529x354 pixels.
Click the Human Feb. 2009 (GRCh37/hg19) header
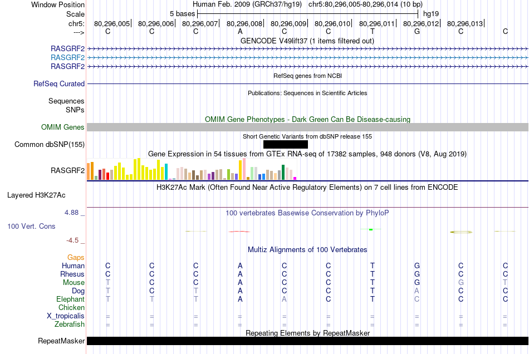[x=248, y=4]
